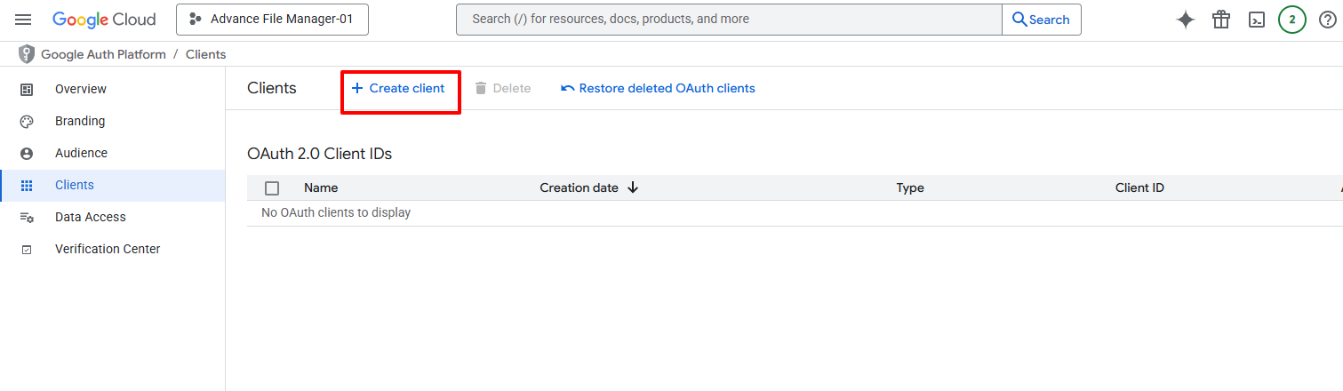Click the Gemini sparkle icon
Viewport: 1343px width, 391px height.
point(1185,20)
